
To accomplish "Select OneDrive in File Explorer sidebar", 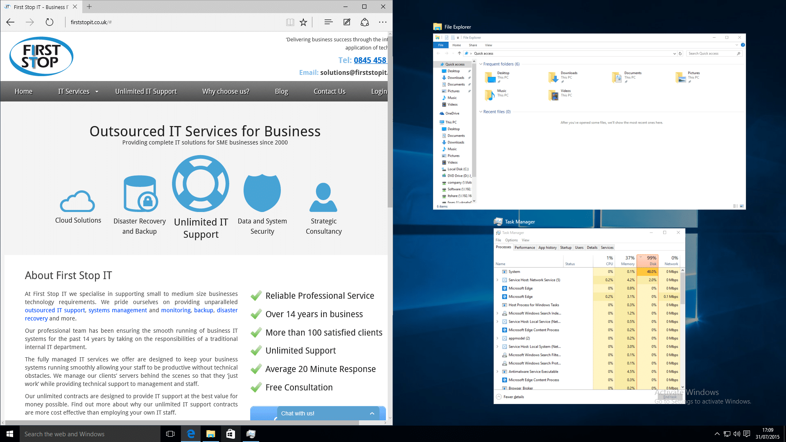I will click(x=453, y=113).
